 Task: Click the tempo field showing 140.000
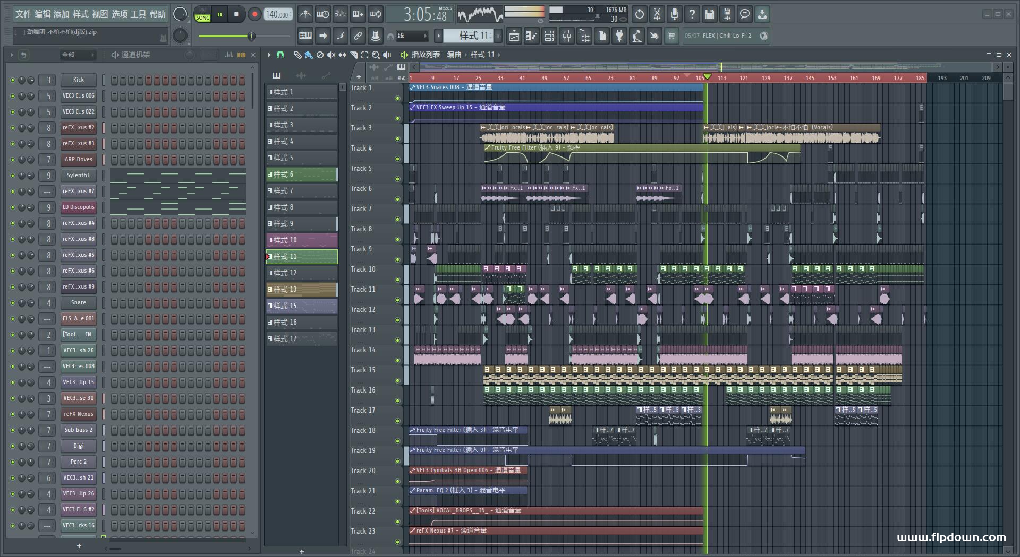click(278, 14)
